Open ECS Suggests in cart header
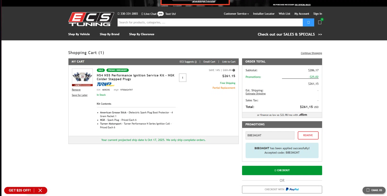The width and height of the screenshot is (387, 196). [188, 62]
